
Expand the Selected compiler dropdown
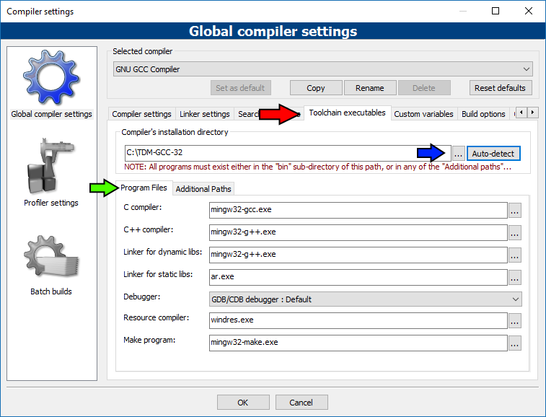pyautogui.click(x=322, y=69)
